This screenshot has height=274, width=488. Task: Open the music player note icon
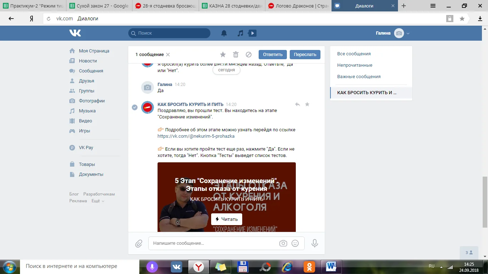coord(240,33)
